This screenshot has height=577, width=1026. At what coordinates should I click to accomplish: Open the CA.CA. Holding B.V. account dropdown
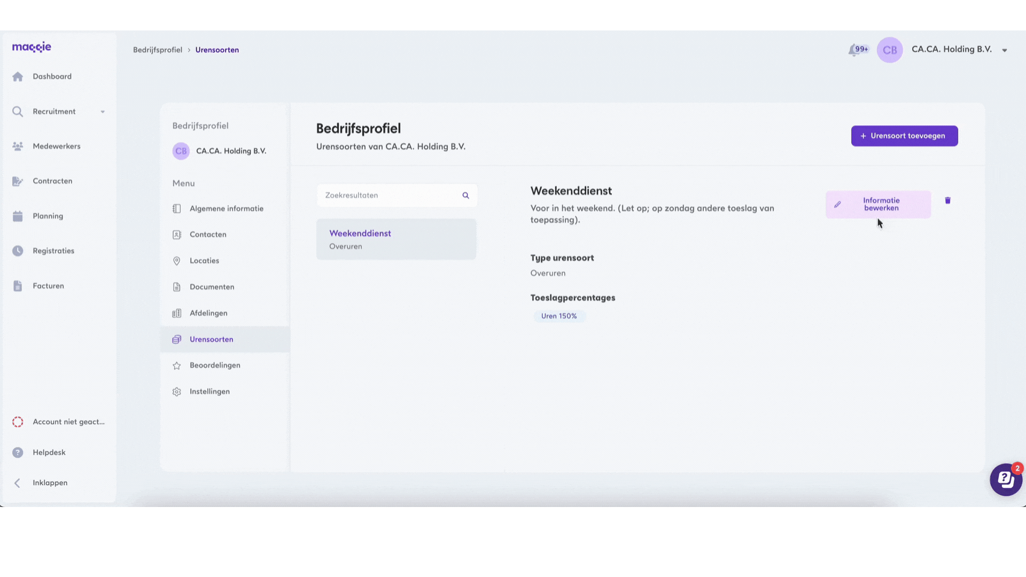coord(1004,50)
